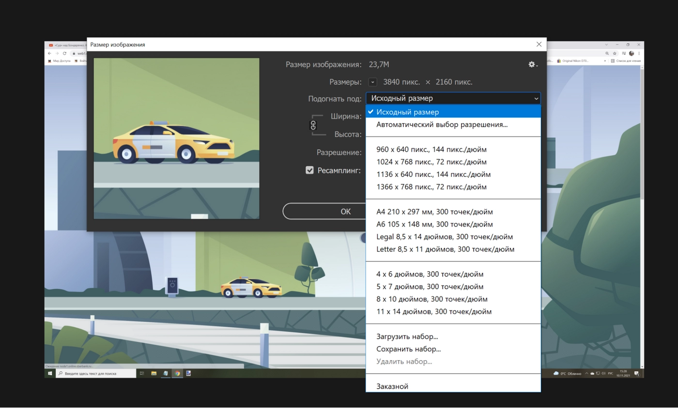Image resolution: width=678 pixels, height=408 pixels.
Task: Click the 23,7M image size value
Action: pos(379,65)
